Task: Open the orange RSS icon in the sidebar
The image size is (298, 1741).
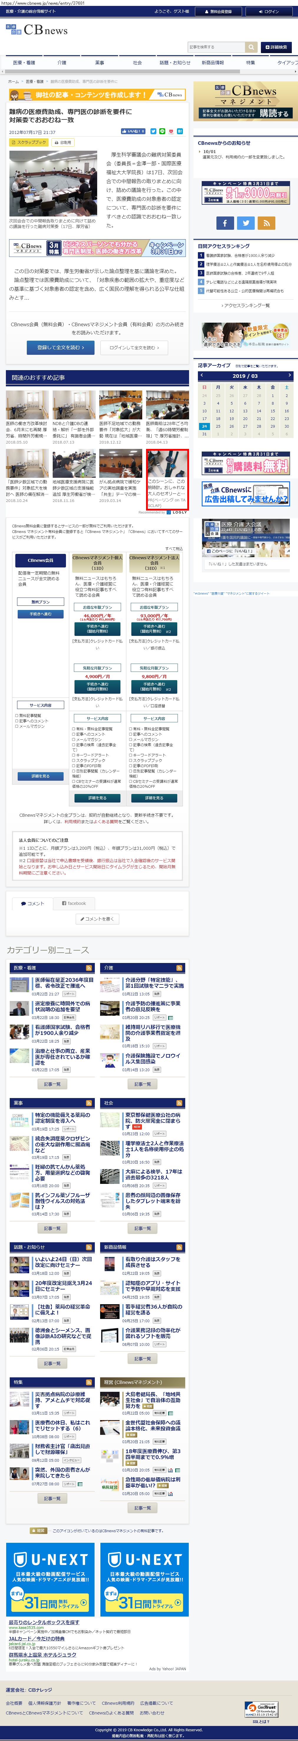Action: (266, 222)
